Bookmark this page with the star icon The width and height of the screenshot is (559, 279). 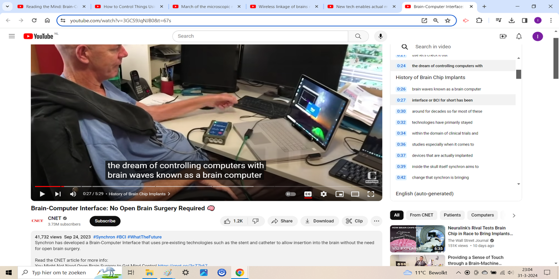point(448,20)
